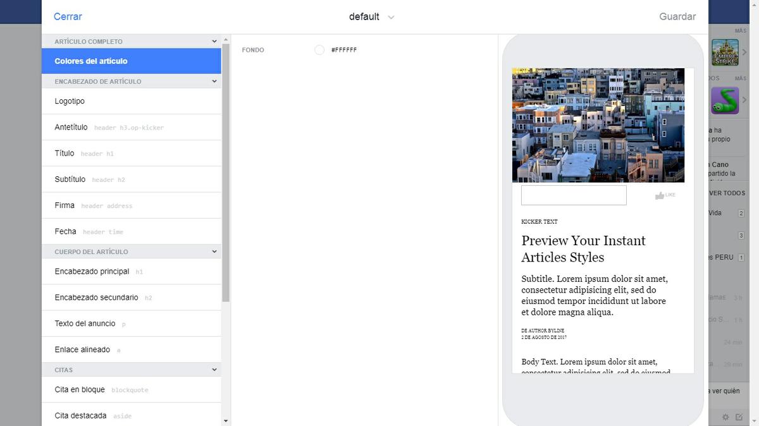
Task: Open the default style dropdown
Action: pyautogui.click(x=371, y=17)
